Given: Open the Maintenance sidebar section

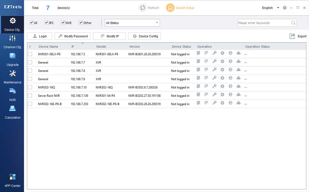Looking at the screenshot, I should pos(13,77).
